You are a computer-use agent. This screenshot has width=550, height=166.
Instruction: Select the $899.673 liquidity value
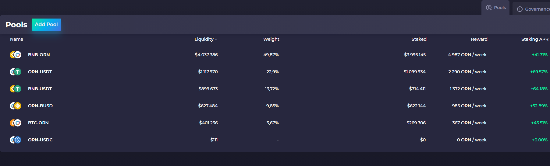[208, 89]
